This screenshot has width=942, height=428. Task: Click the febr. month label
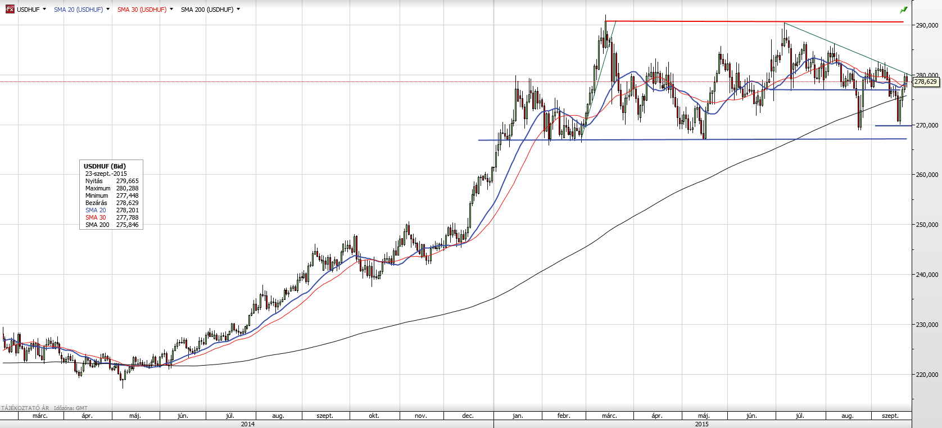564,416
